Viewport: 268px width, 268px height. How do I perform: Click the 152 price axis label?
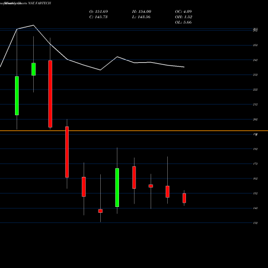[x=255, y=193]
